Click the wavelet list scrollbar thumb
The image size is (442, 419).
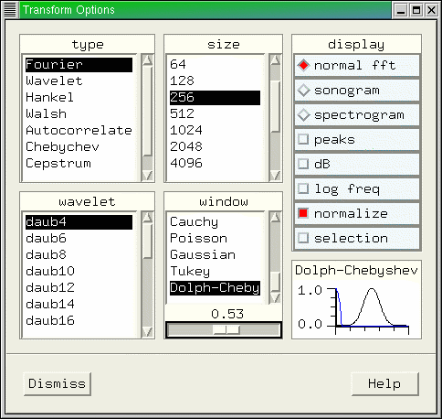click(148, 241)
